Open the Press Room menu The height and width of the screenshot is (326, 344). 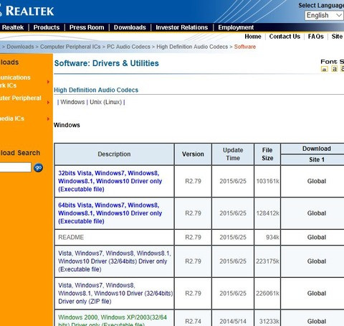87,27
